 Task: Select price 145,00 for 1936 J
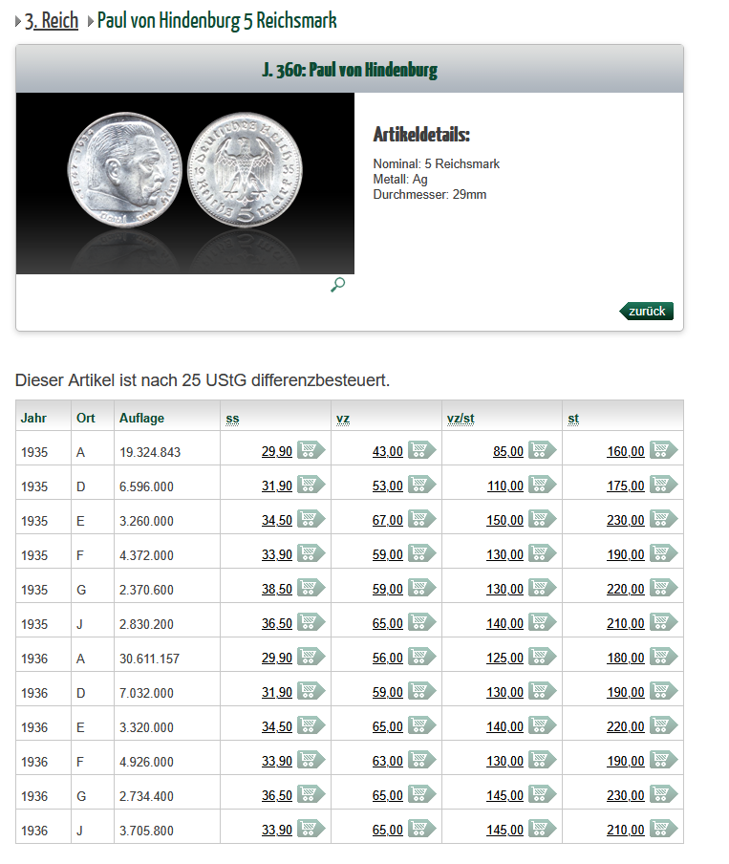point(504,830)
